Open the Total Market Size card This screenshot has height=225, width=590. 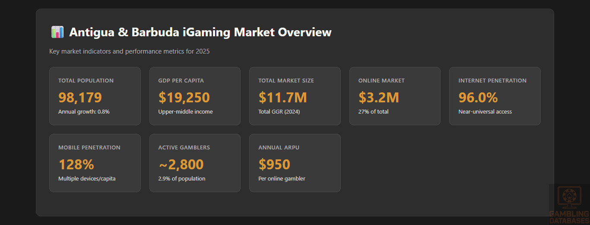point(295,96)
